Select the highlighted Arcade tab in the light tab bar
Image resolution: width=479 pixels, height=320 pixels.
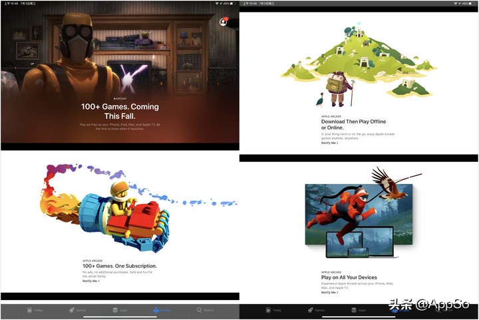click(162, 310)
